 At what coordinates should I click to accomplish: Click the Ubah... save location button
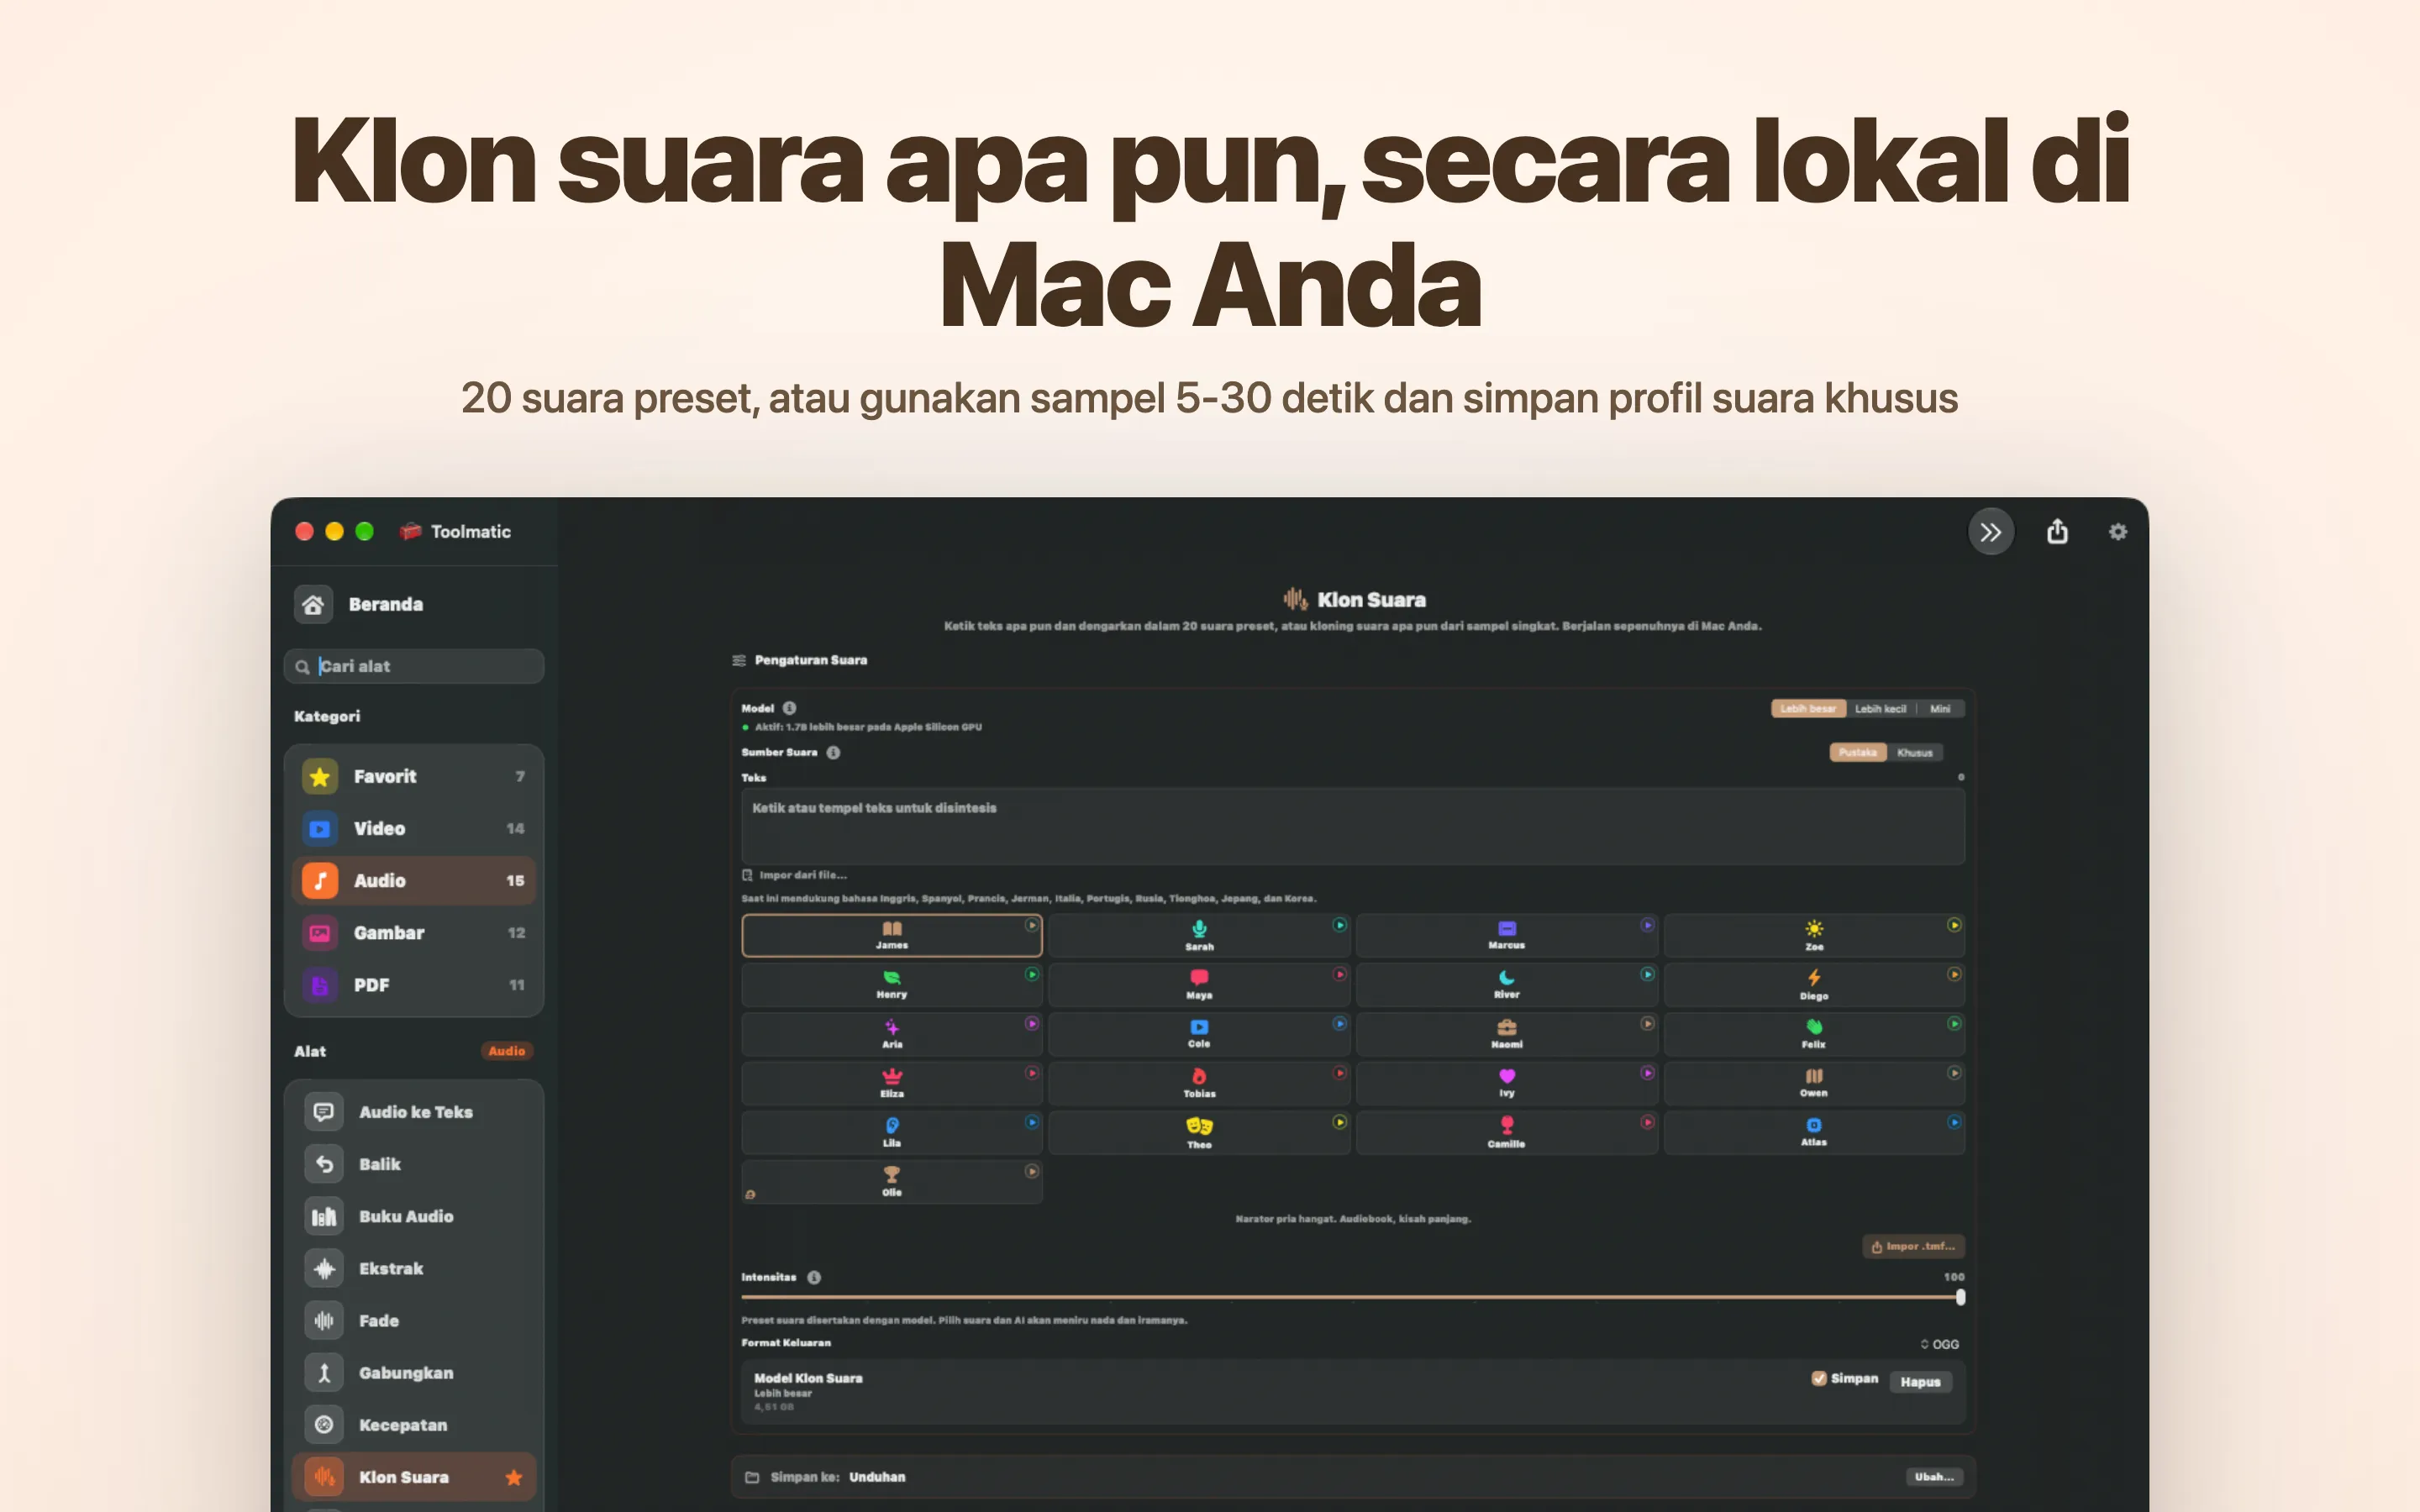tap(1934, 1477)
